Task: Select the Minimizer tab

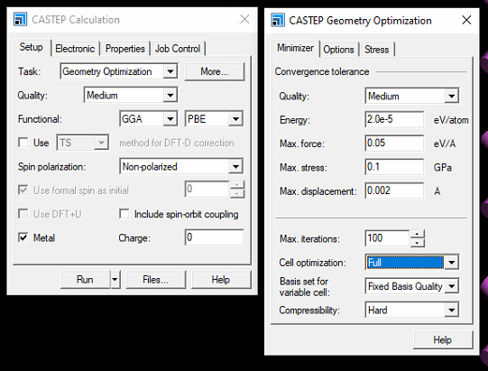Action: 295,48
